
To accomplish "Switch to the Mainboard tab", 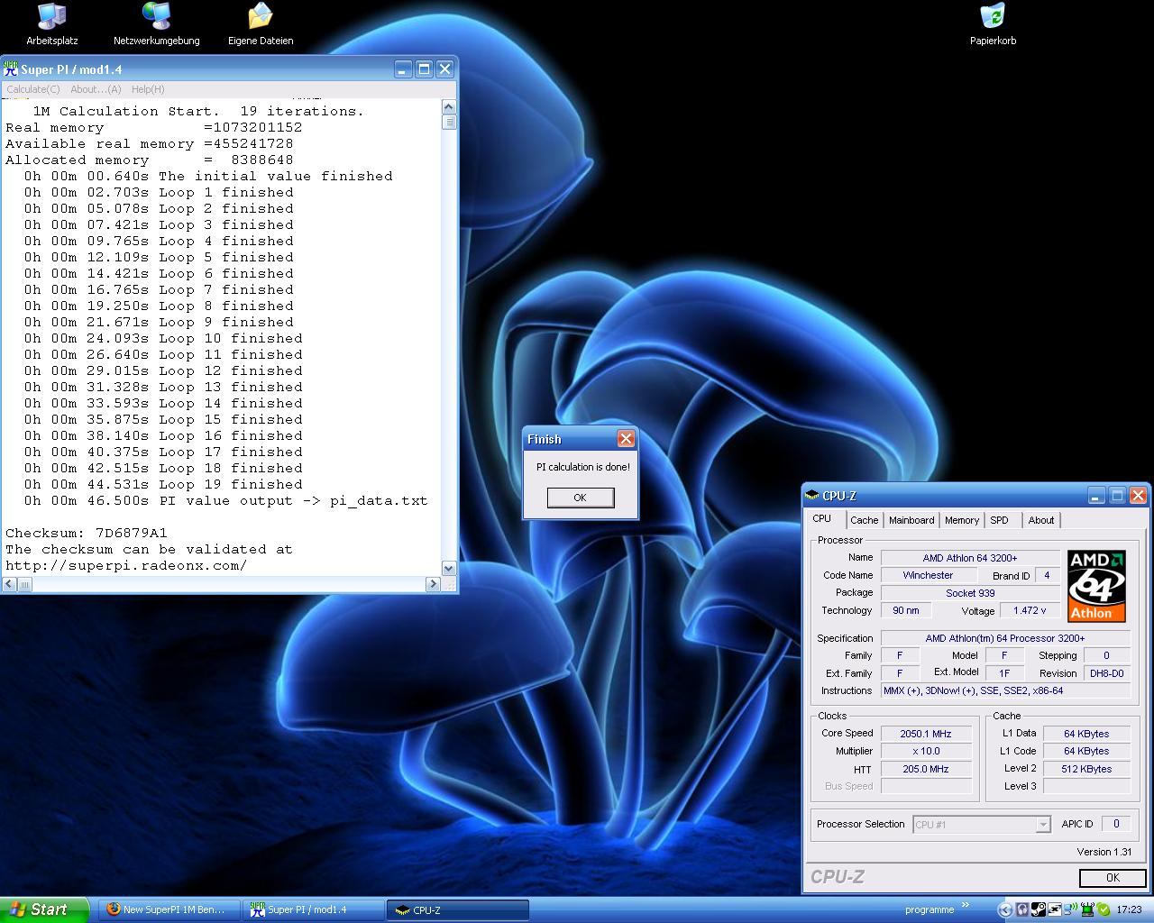I will [911, 520].
